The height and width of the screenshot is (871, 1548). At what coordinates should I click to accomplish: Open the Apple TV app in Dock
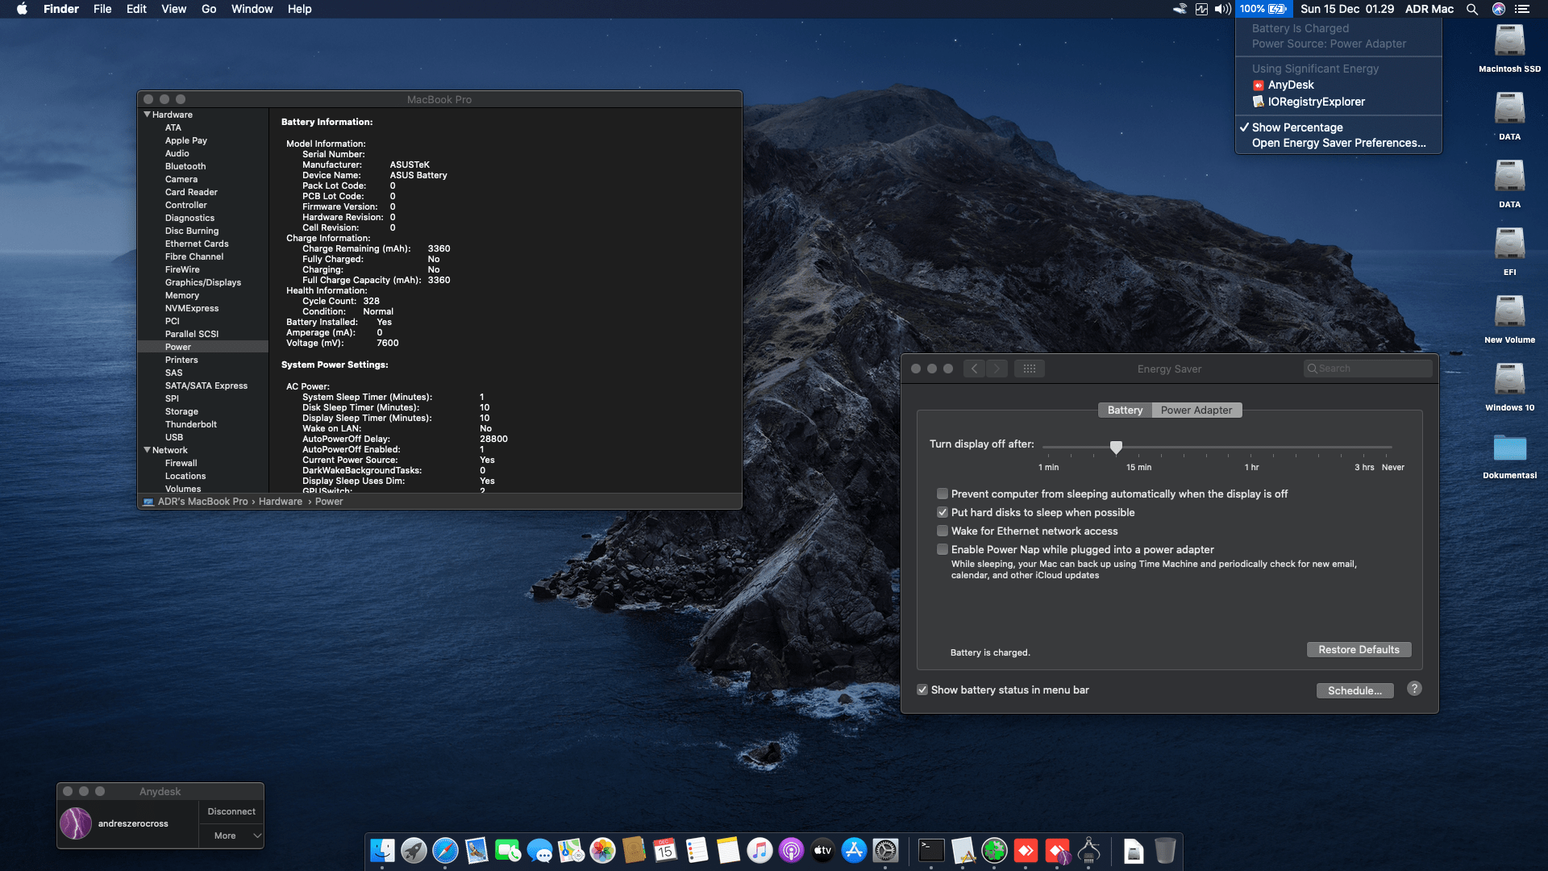point(822,850)
